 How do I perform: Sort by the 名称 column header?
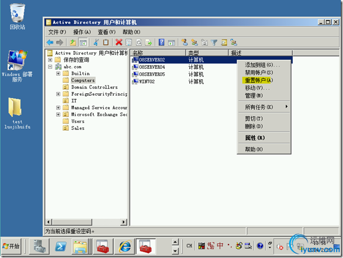tap(158, 52)
